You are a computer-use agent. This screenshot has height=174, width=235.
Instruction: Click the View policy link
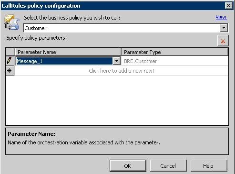(221, 17)
